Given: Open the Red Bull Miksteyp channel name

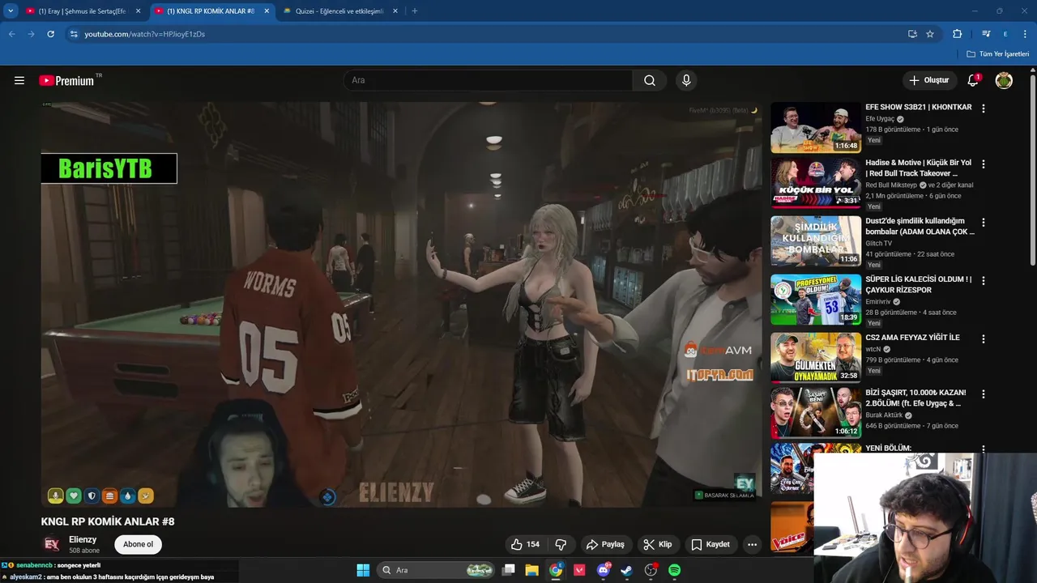Looking at the screenshot, I should point(893,185).
